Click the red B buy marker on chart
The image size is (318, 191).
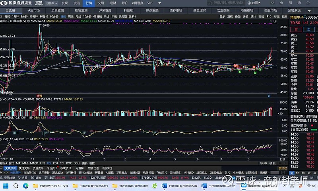[x=235, y=66]
